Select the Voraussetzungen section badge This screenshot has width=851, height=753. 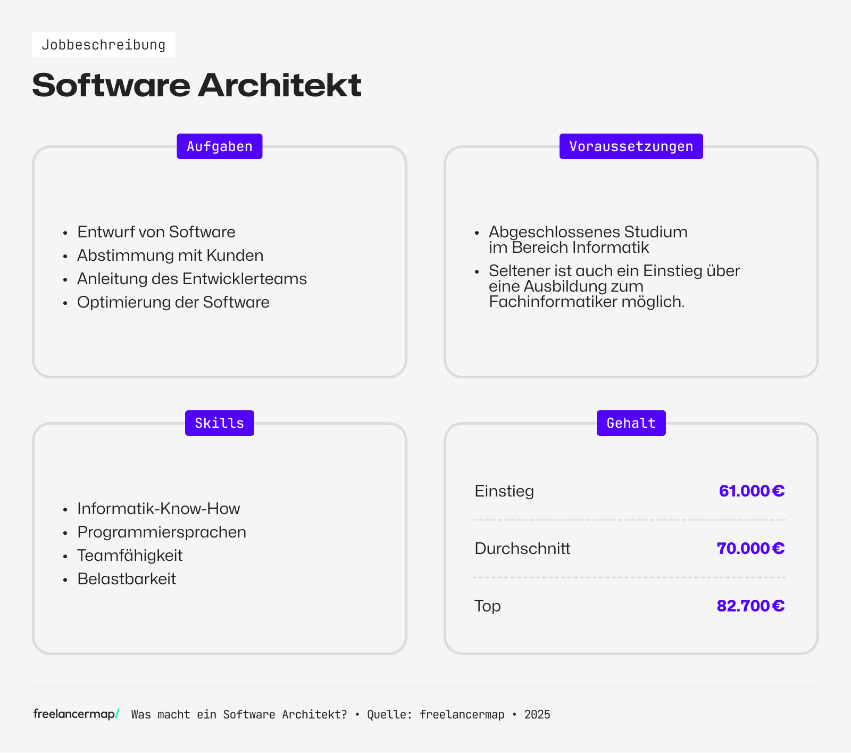[631, 146]
